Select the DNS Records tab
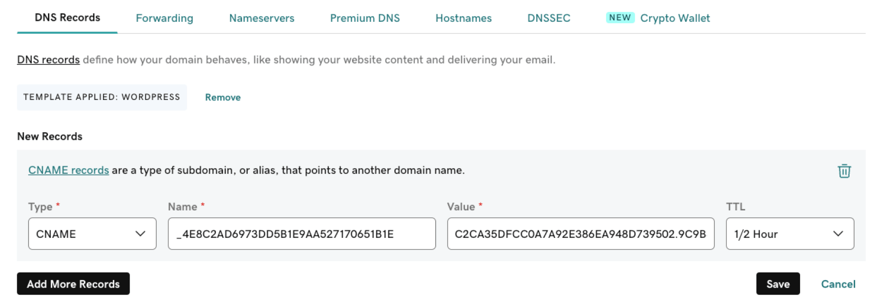Image resolution: width=877 pixels, height=308 pixels. [x=67, y=18]
